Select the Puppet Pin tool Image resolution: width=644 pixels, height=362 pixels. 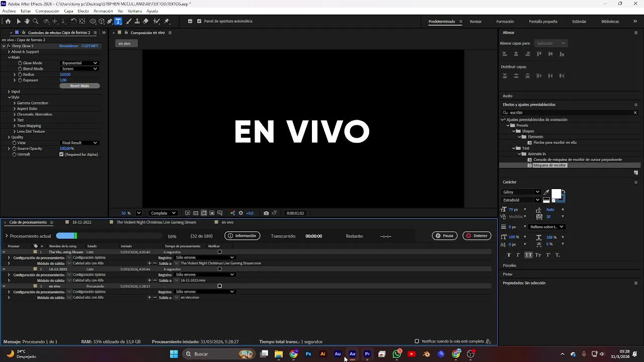point(167,22)
